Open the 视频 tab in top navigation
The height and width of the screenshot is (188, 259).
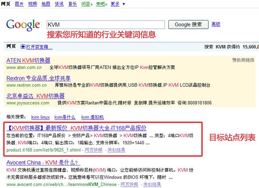click(x=32, y=4)
